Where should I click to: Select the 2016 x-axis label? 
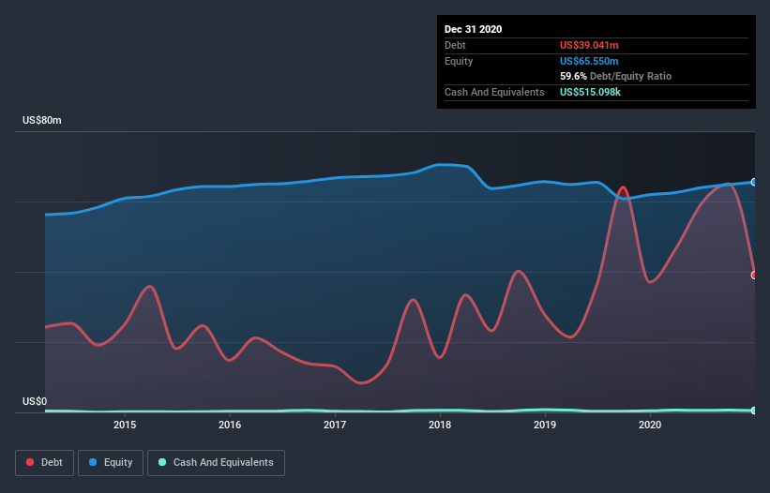(x=230, y=425)
